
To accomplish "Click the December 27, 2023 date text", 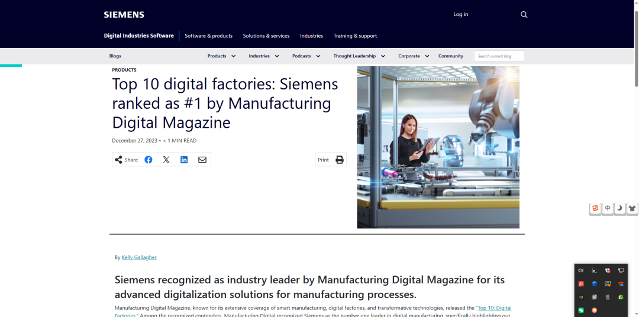I will pos(134,141).
